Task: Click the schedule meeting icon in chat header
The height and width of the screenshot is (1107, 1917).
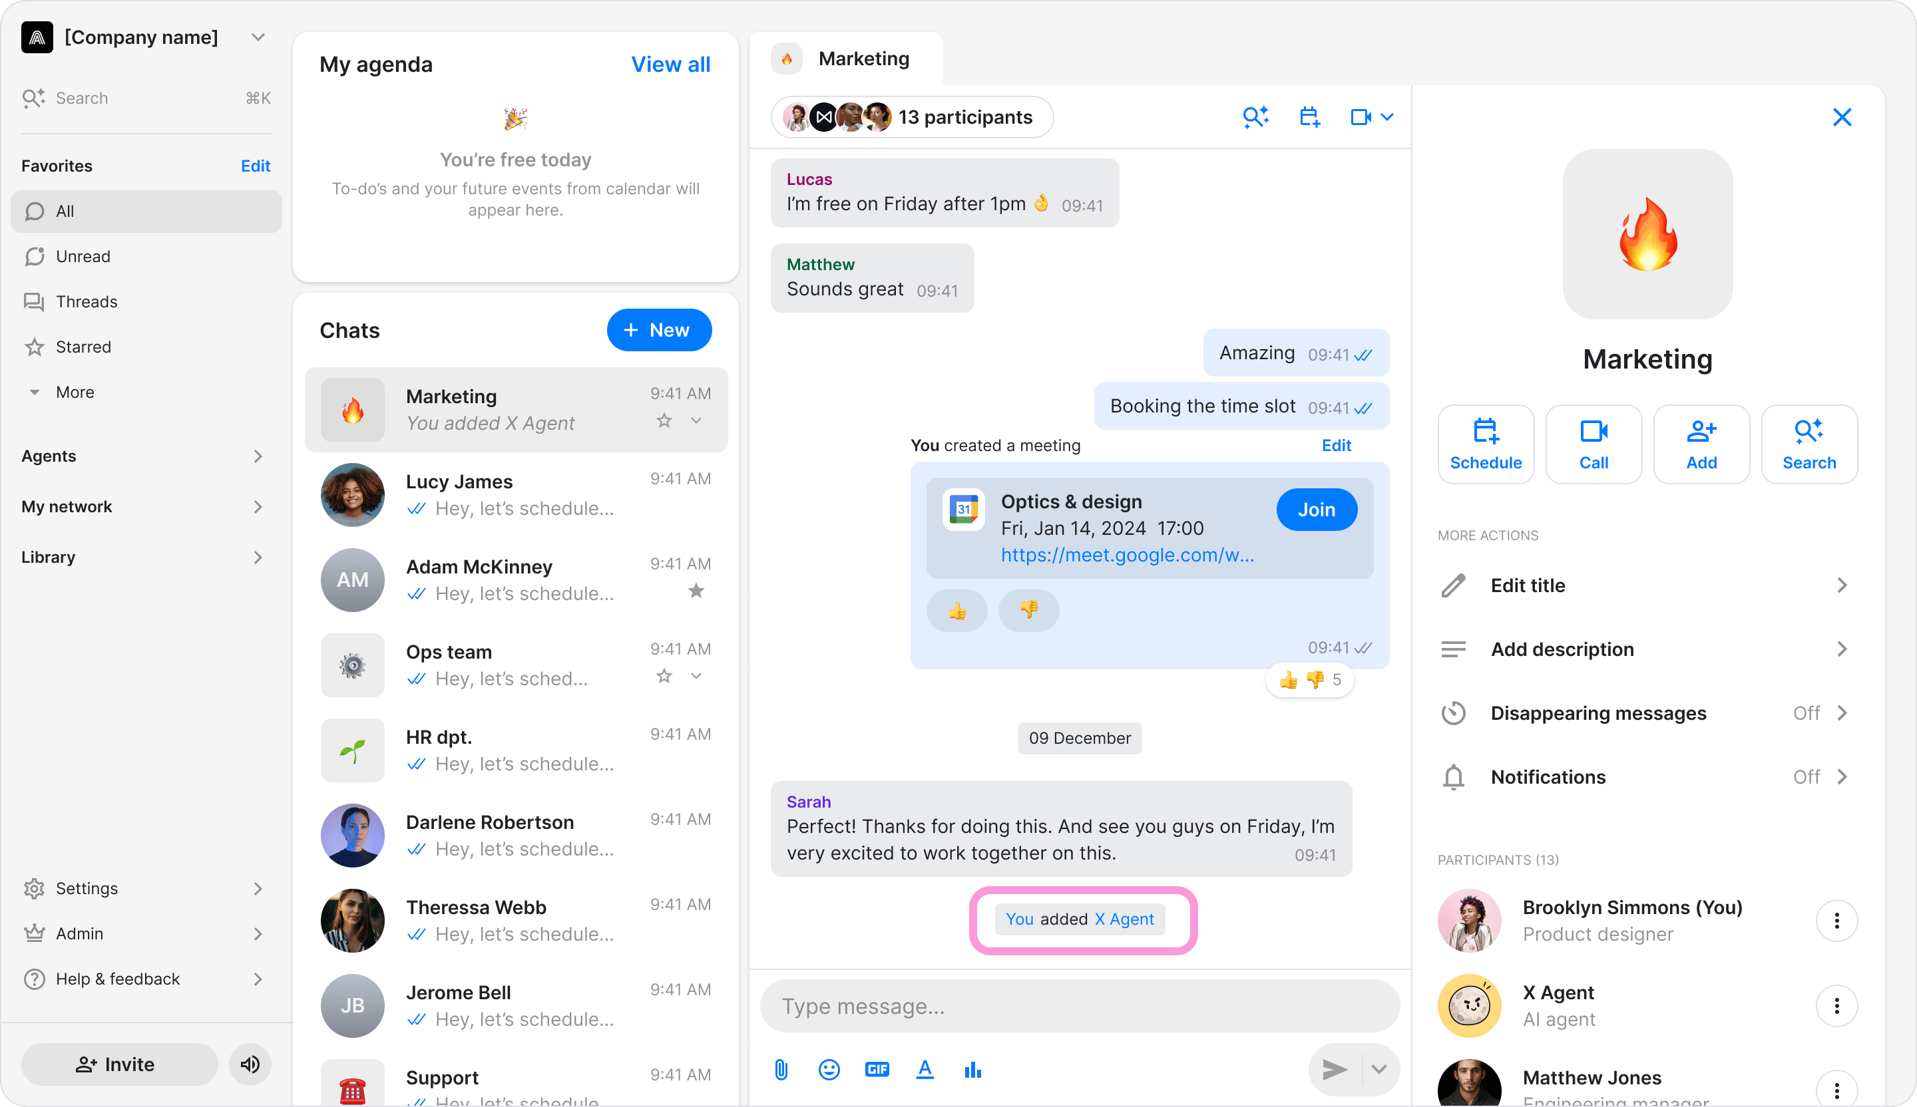Action: tap(1309, 117)
